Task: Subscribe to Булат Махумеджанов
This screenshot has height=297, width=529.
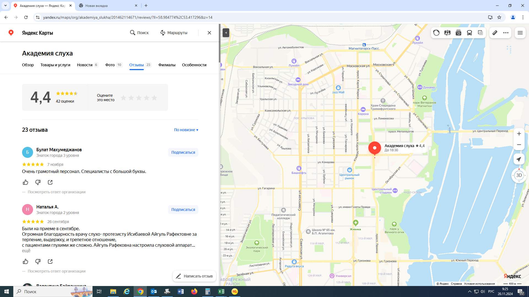Action: tap(183, 152)
